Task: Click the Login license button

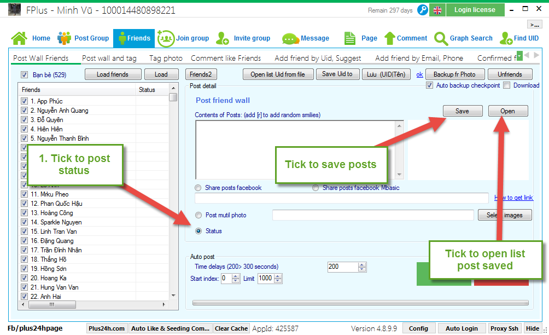Action: coord(475,10)
